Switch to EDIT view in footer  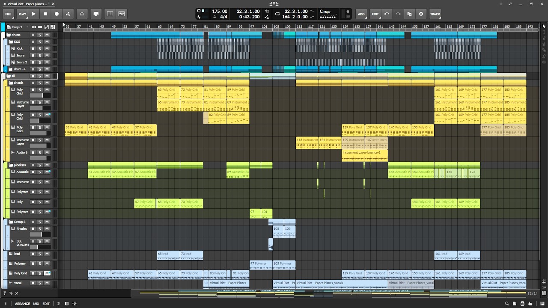click(46, 304)
